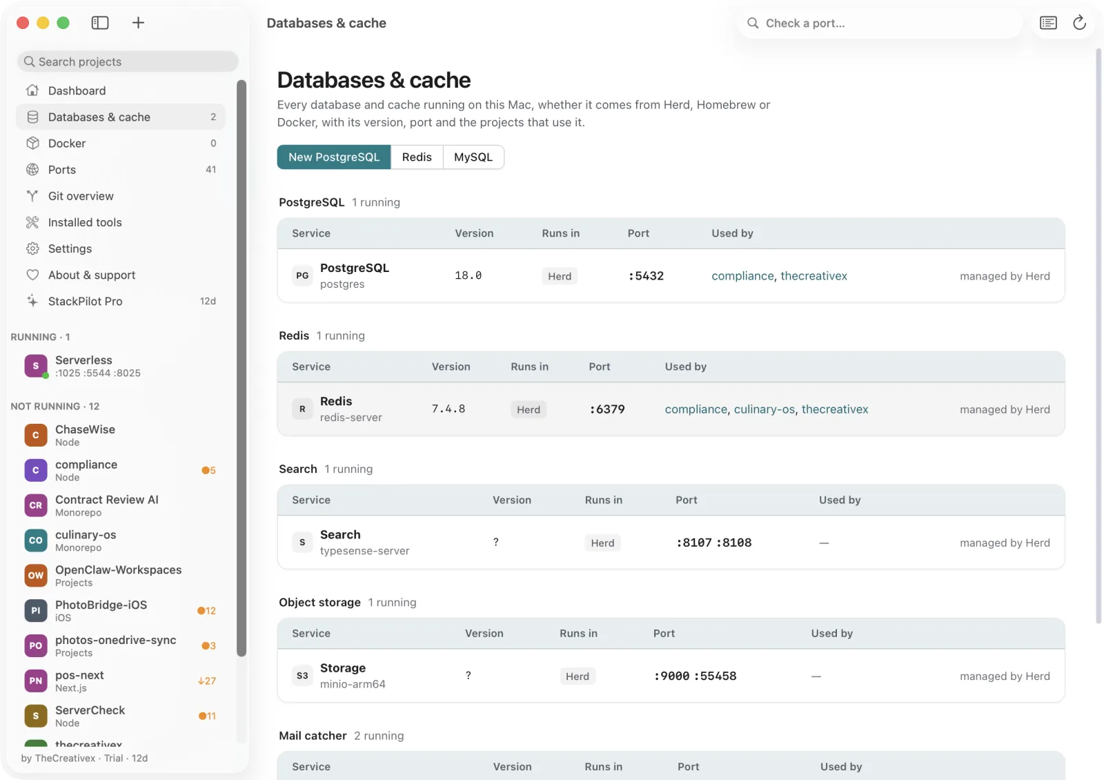Viewport: 1104px width, 780px height.
Task: Open Installed tools wrench icon
Action: (32, 222)
